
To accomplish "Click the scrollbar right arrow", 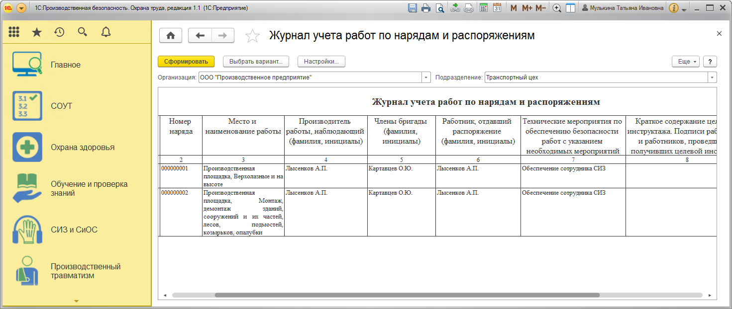I will [710, 295].
